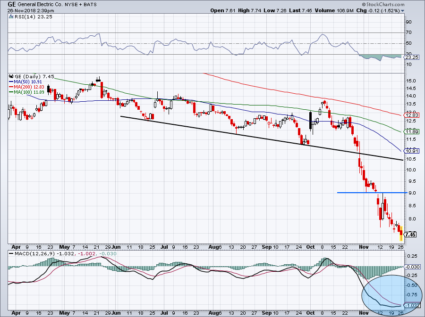Click the Nov label on bottom axis

(x=361, y=246)
